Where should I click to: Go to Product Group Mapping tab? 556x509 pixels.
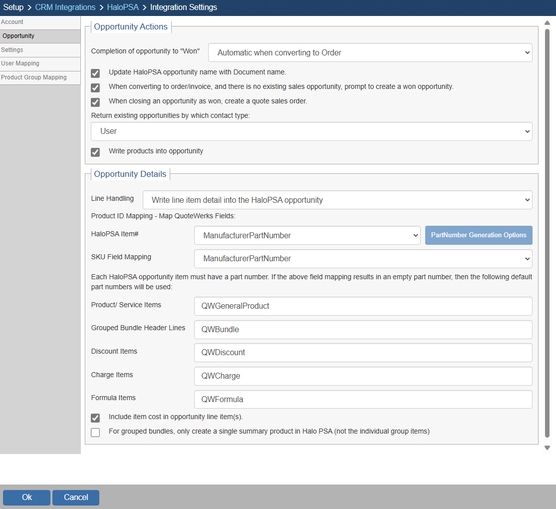[x=40, y=78]
